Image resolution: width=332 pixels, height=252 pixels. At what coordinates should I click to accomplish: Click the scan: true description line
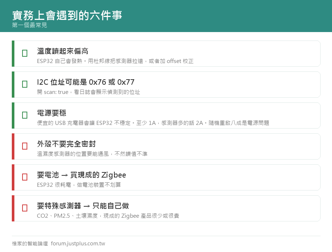coord(89,92)
